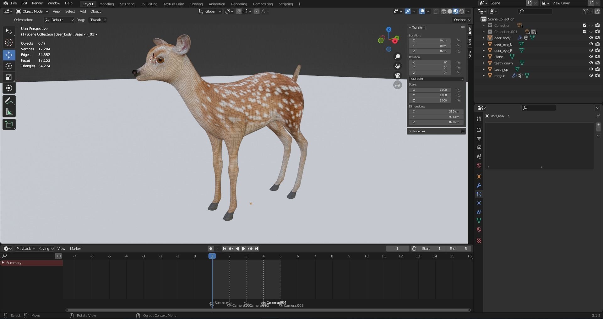This screenshot has width=603, height=319.
Task: Lock the Location X transform
Action: (x=459, y=41)
